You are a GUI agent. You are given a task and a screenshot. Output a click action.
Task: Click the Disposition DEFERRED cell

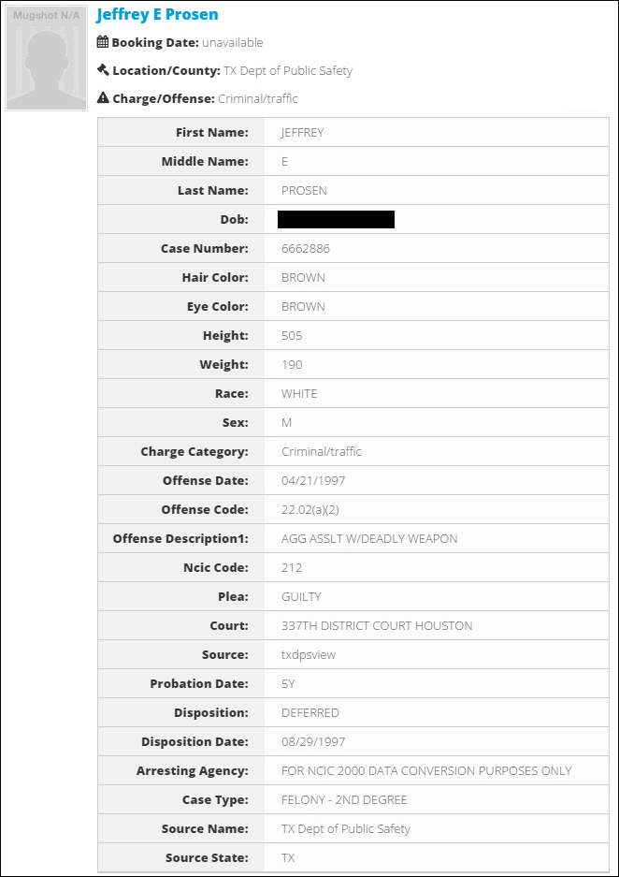pos(437,712)
